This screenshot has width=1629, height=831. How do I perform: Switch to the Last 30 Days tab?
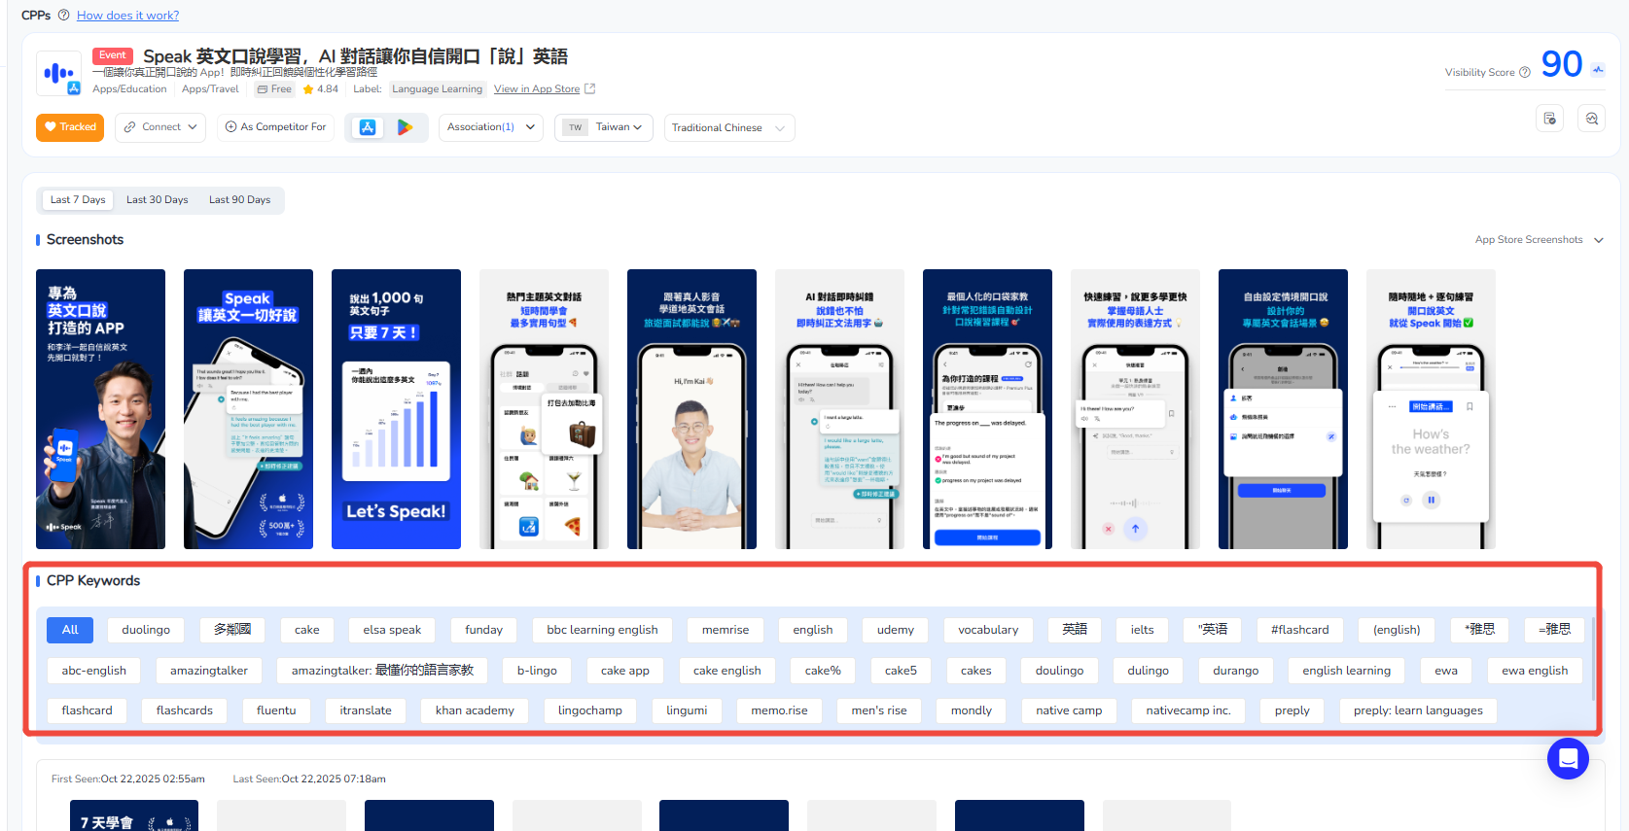pyautogui.click(x=158, y=200)
